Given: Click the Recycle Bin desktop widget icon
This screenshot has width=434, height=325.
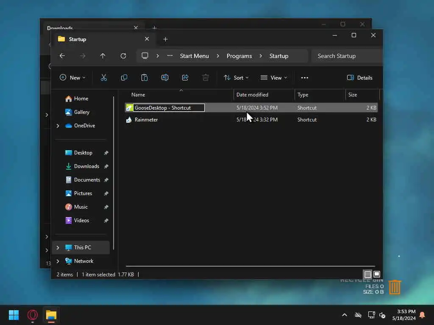Looking at the screenshot, I should pos(395,287).
